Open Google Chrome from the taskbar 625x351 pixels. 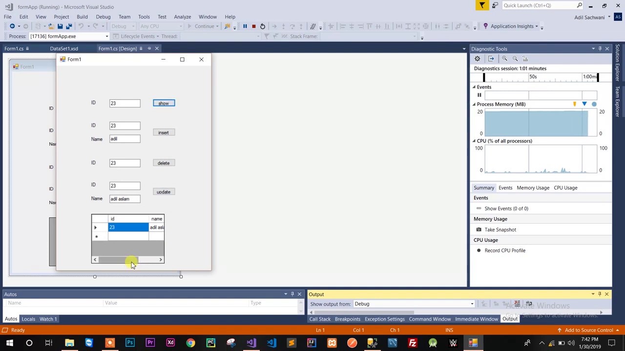pyautogui.click(x=190, y=343)
